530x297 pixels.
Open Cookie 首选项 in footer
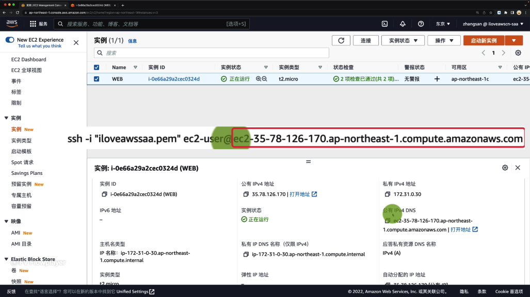point(509,291)
